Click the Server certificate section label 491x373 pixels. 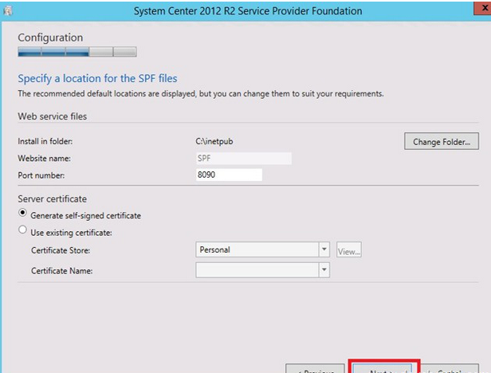tap(53, 199)
